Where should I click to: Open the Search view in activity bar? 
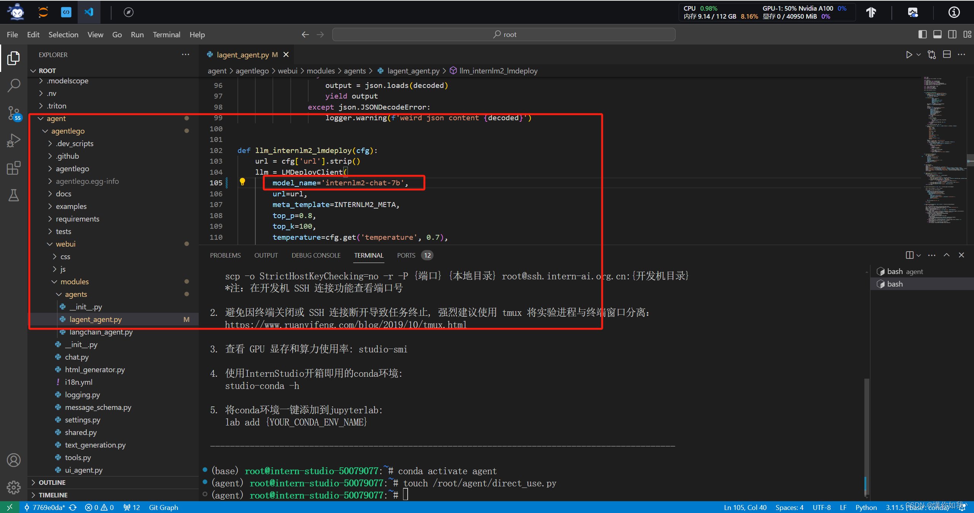click(x=14, y=86)
